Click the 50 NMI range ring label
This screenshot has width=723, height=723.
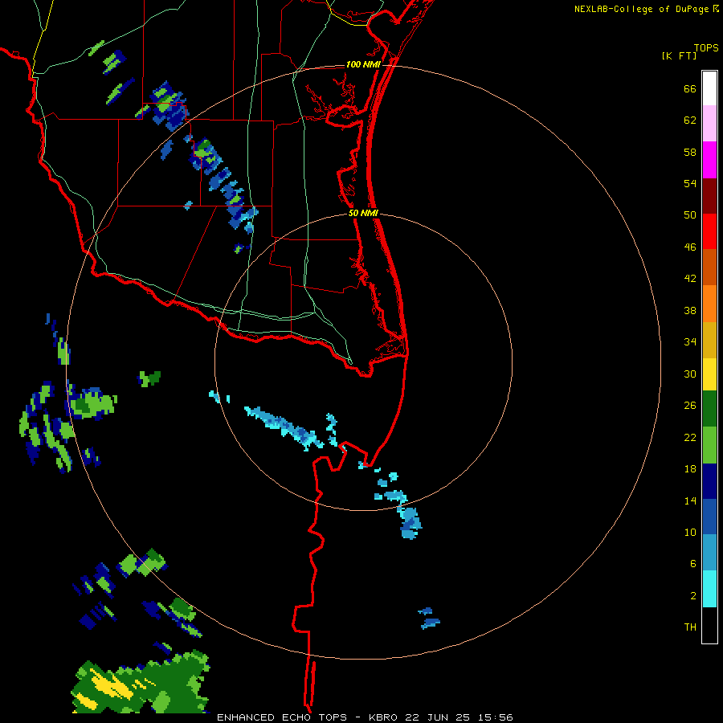point(363,213)
